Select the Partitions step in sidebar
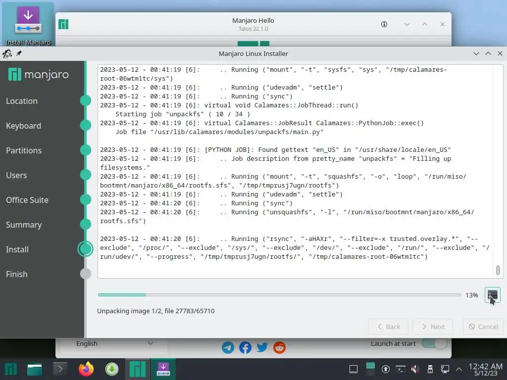Viewport: 507px width, 380px height. 24,150
